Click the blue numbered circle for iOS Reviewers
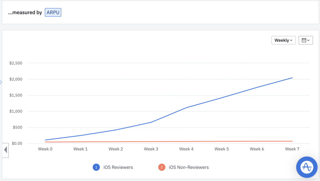Image resolution: width=320 pixels, height=181 pixels. 96,167
